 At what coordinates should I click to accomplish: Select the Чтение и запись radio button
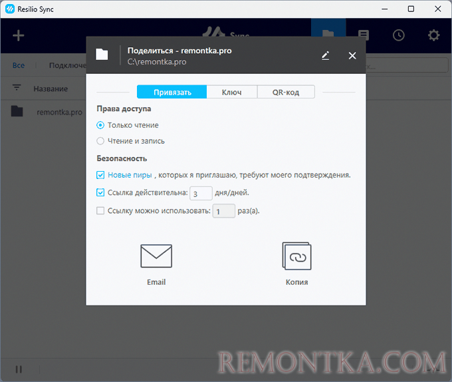pos(100,141)
